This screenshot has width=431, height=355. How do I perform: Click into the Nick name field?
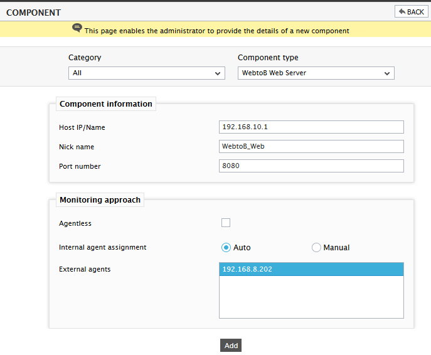pyautogui.click(x=311, y=146)
